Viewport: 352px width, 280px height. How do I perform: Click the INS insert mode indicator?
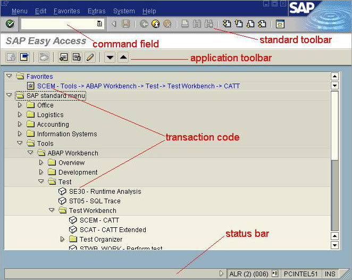pyautogui.click(x=330, y=274)
